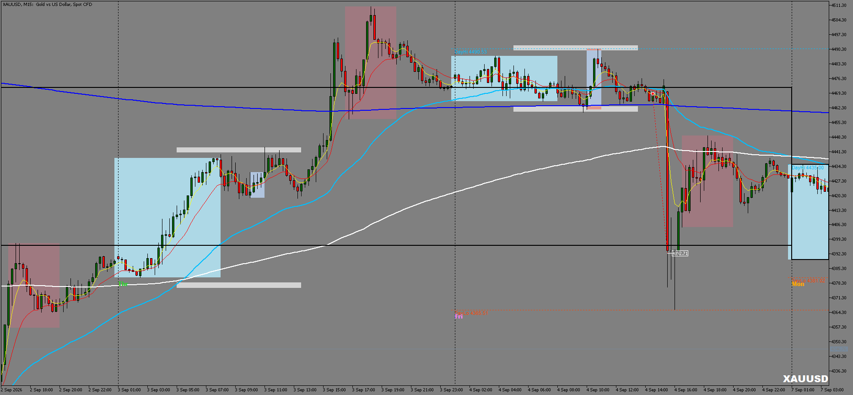Click the 3 Sep 23:00 time label
The image size is (853, 395).
[x=451, y=390]
